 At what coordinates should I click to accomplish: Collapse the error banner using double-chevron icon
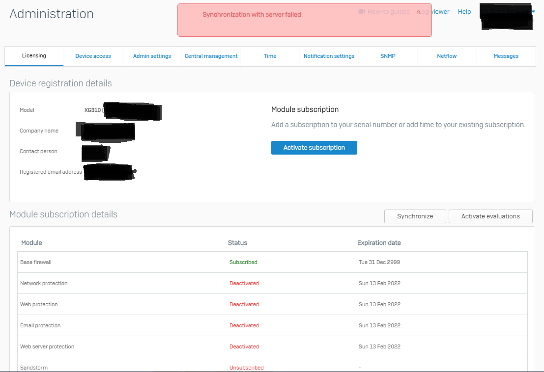coord(418,12)
